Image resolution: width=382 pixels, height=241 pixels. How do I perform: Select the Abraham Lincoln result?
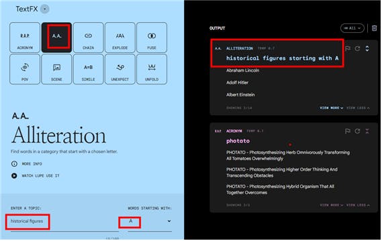242,70
